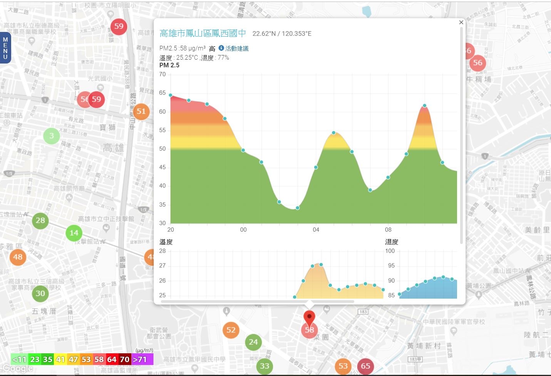
Task: Click the popup horizontal scrollbar
Action: point(257,302)
